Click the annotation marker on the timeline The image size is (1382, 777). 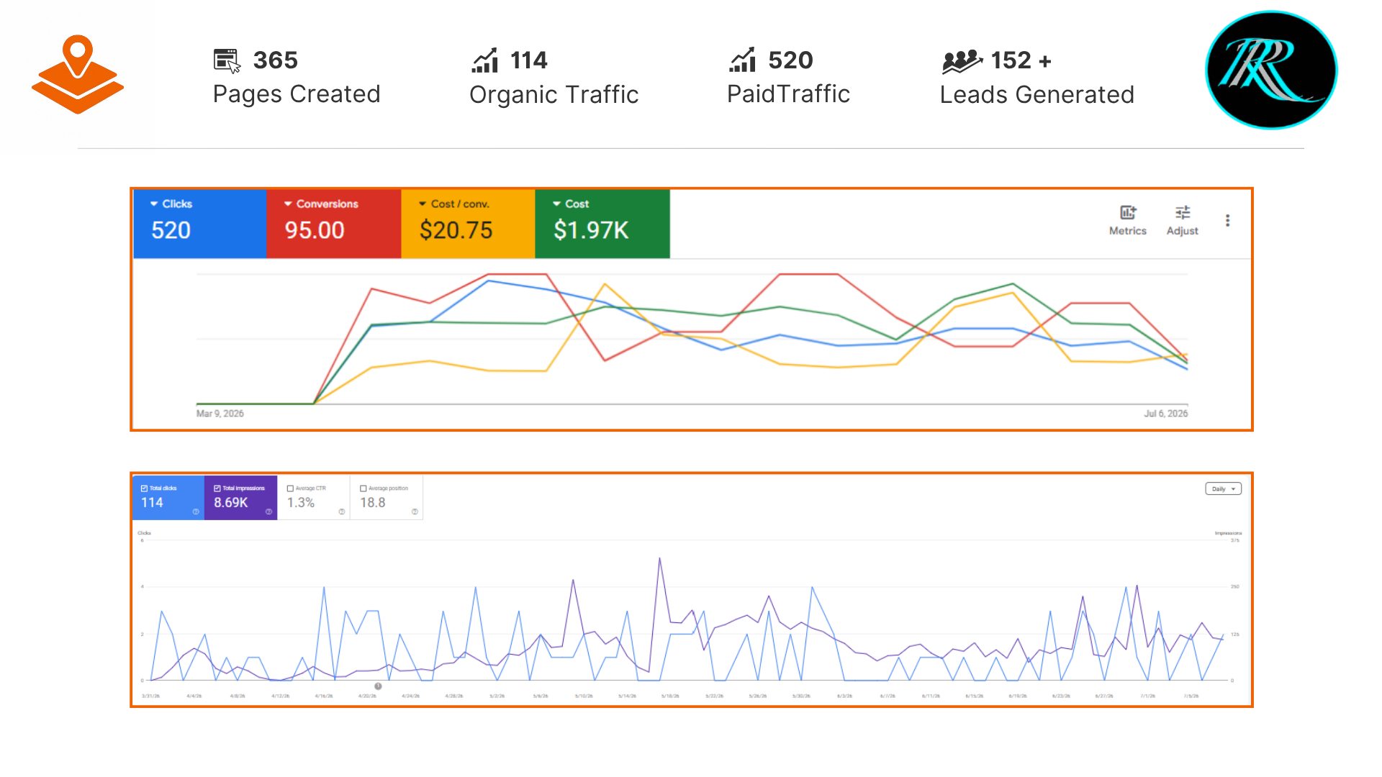tap(378, 686)
